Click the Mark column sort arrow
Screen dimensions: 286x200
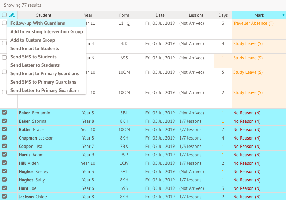pyautogui.click(x=283, y=15)
